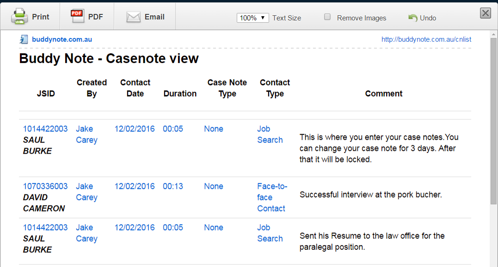Open the 100% Text Size dropdown
Screen dimensions: 498x267
click(252, 18)
